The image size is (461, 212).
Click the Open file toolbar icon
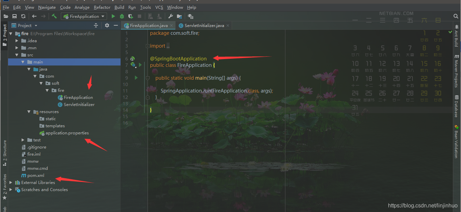point(6,16)
